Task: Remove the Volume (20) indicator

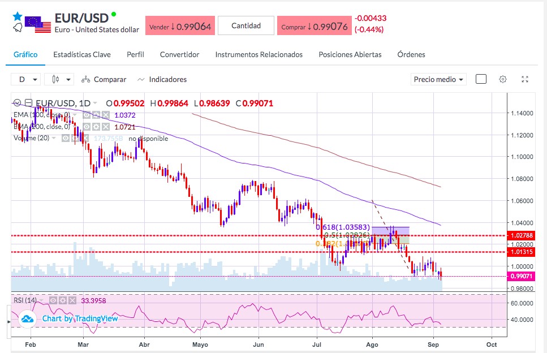Action: coord(86,138)
